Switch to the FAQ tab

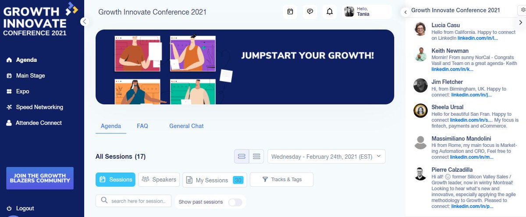(x=142, y=126)
